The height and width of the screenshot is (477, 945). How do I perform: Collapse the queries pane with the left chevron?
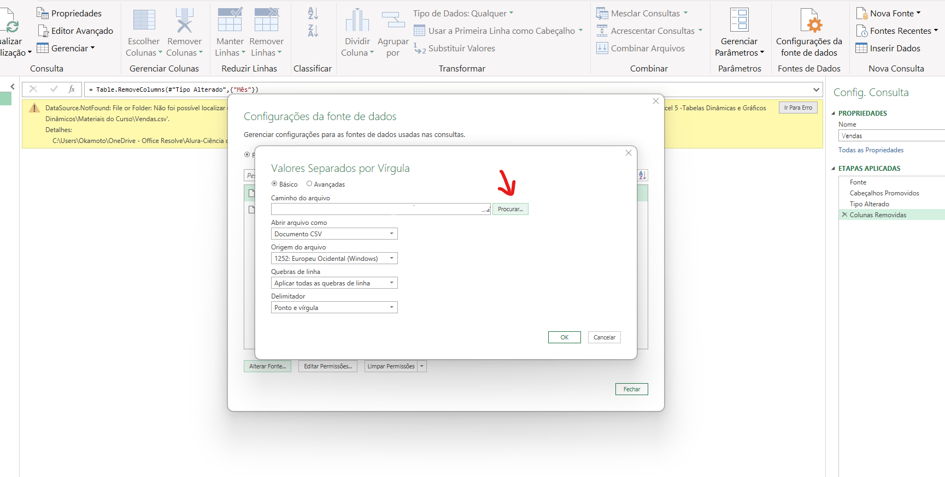13,86
